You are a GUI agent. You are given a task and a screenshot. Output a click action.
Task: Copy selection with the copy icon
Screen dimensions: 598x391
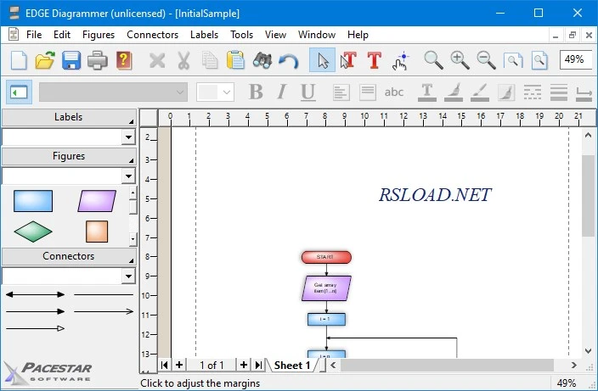[x=209, y=60]
